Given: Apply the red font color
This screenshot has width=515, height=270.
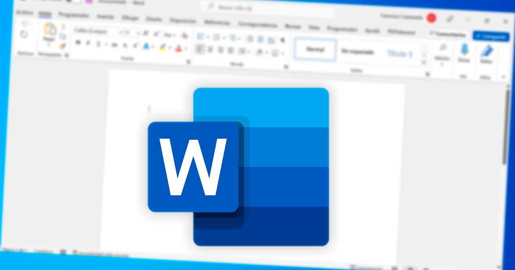Looking at the screenshot, I should (178, 48).
